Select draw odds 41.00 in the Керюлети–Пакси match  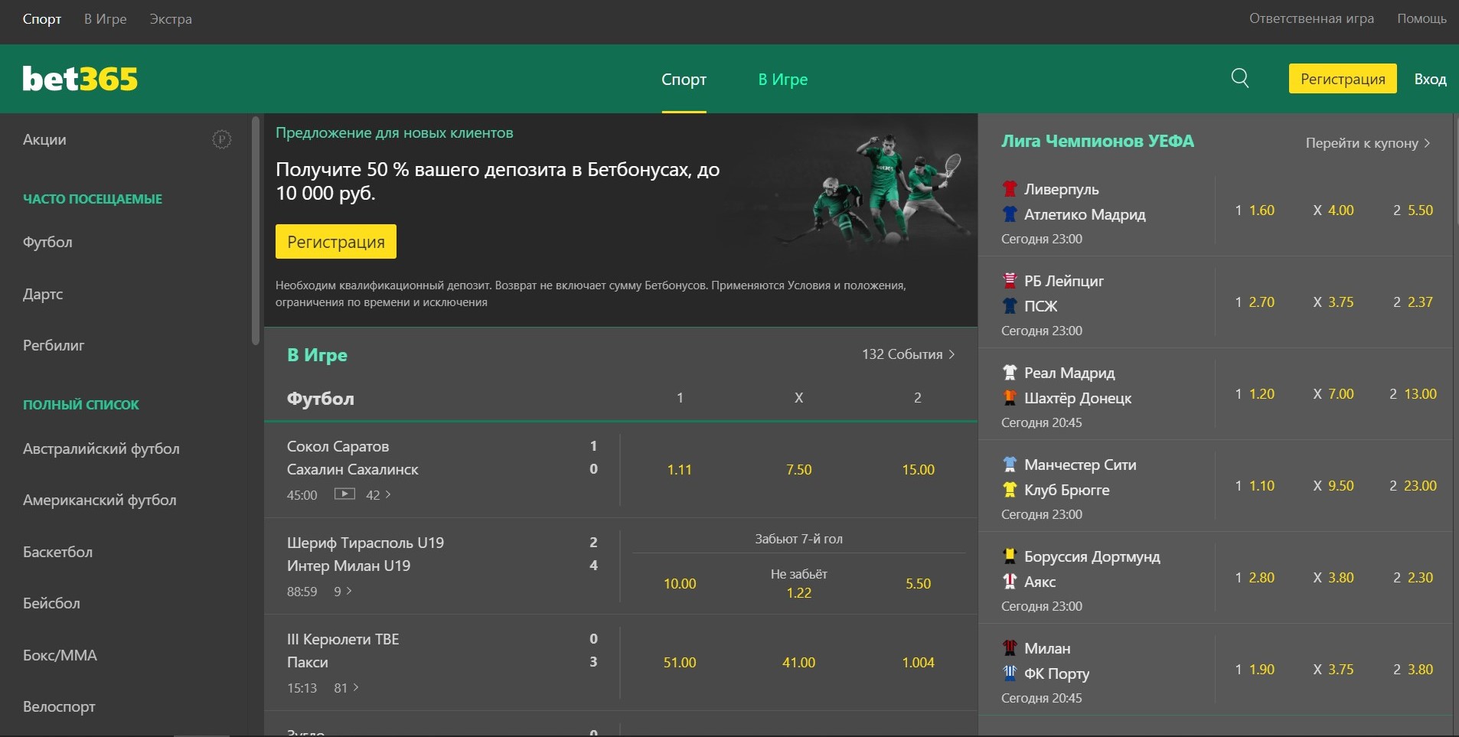[x=798, y=663]
